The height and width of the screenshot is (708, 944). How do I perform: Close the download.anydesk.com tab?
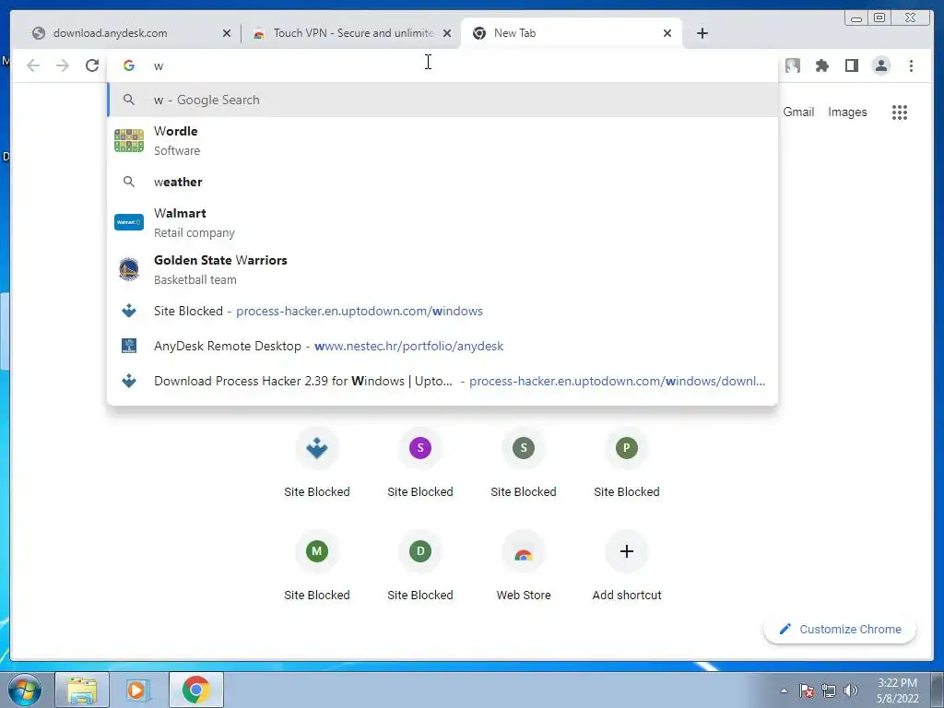pyautogui.click(x=227, y=34)
